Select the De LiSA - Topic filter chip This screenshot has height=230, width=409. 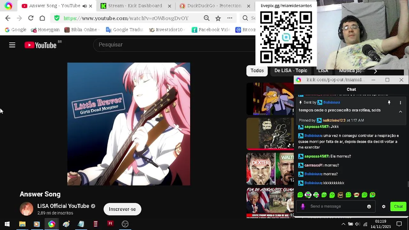tap(291, 71)
